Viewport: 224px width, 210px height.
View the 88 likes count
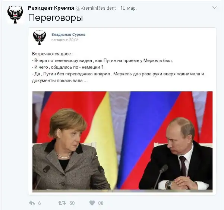pos(101,203)
